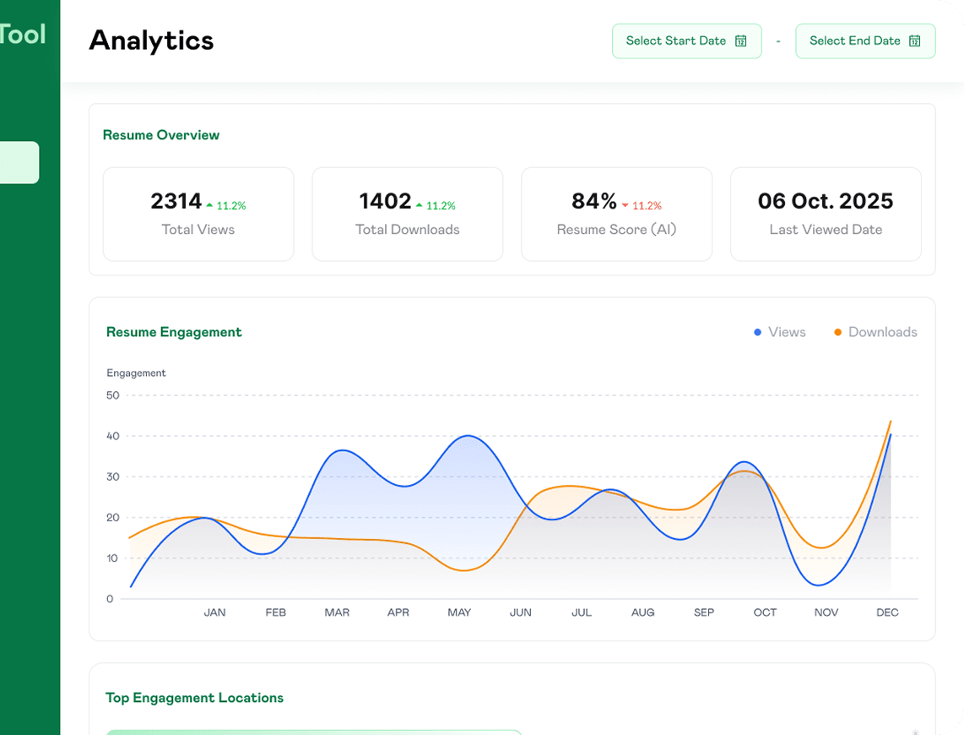Screen dimensions: 964x735
Task: Click the blue Views legend dot
Action: click(757, 332)
